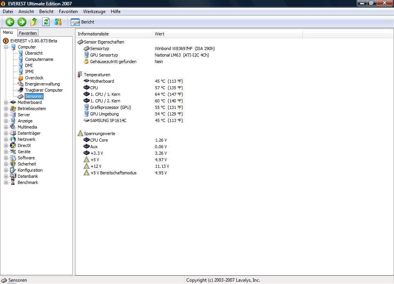
Task: Expand the DirectX tree node
Action: tap(6, 145)
